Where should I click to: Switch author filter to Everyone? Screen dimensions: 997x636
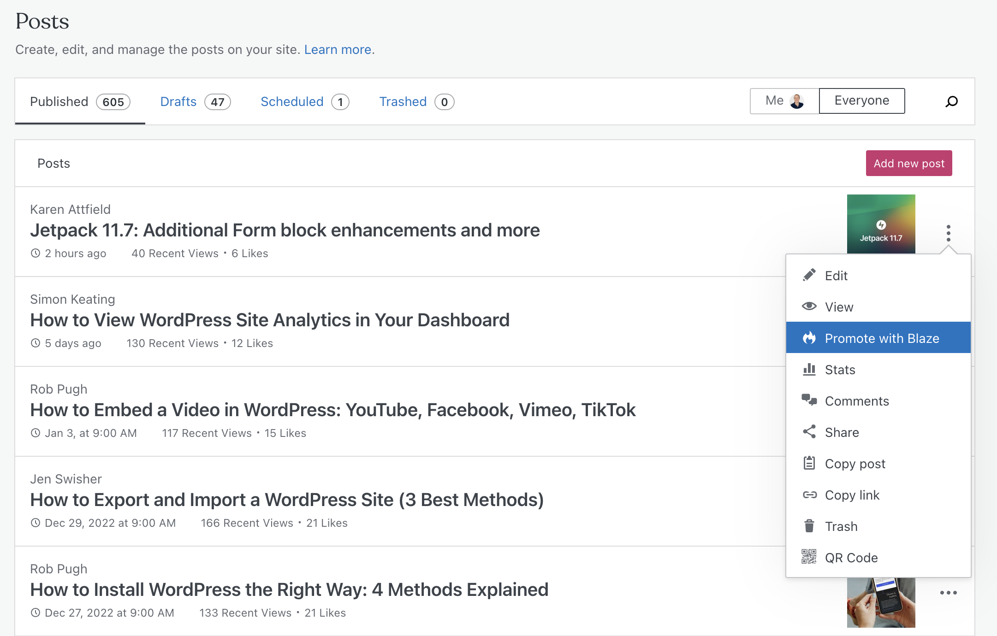pyautogui.click(x=862, y=101)
